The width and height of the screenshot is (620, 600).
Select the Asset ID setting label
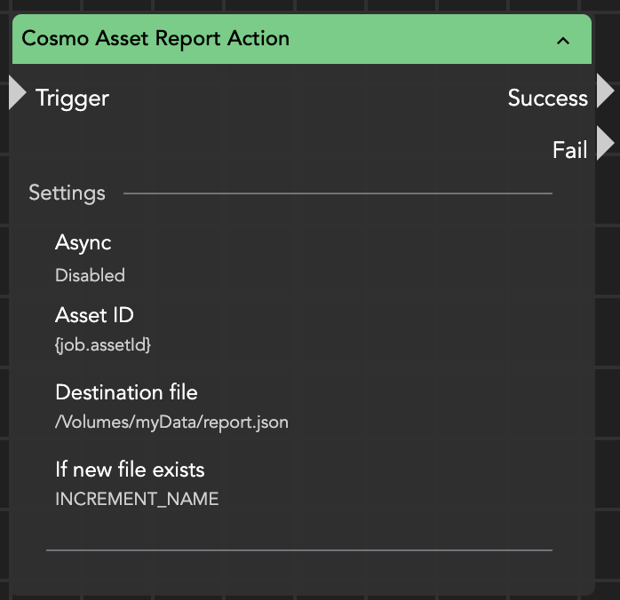pyautogui.click(x=94, y=315)
